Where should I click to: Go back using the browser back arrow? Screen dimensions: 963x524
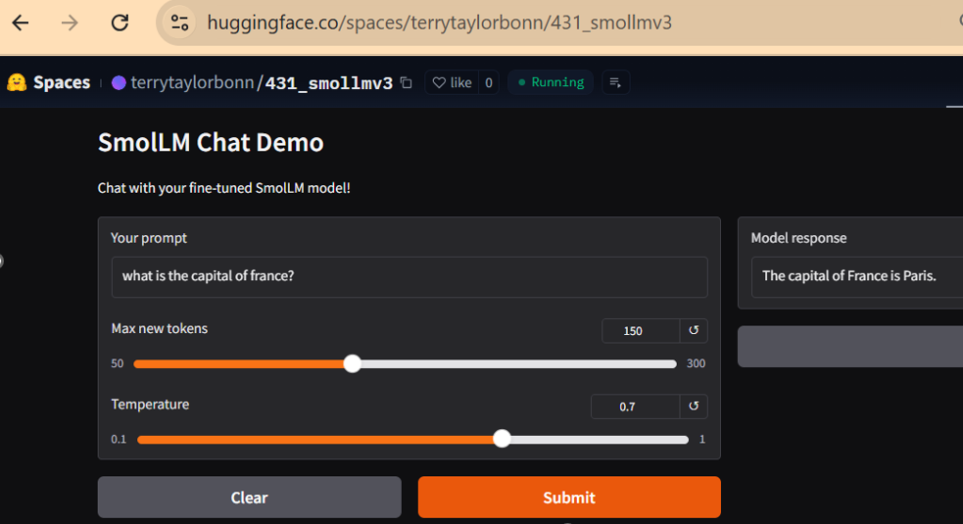point(21,24)
